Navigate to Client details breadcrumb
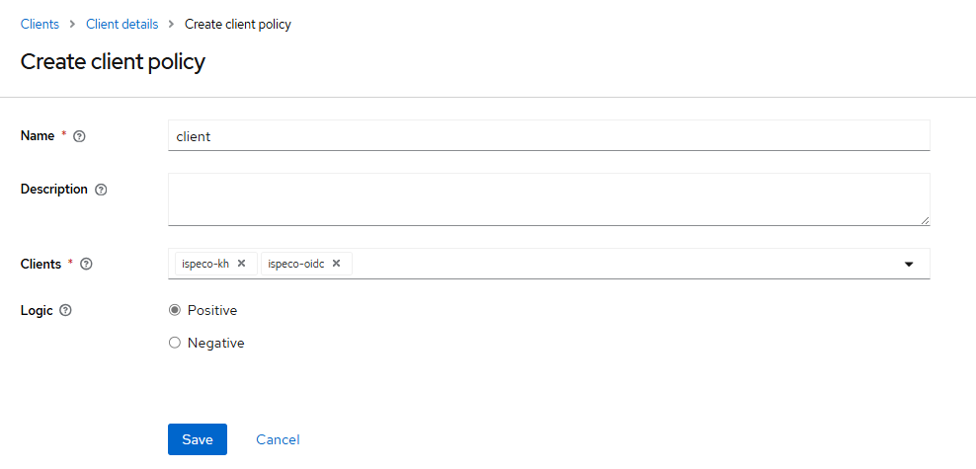976x469 pixels. pos(122,25)
